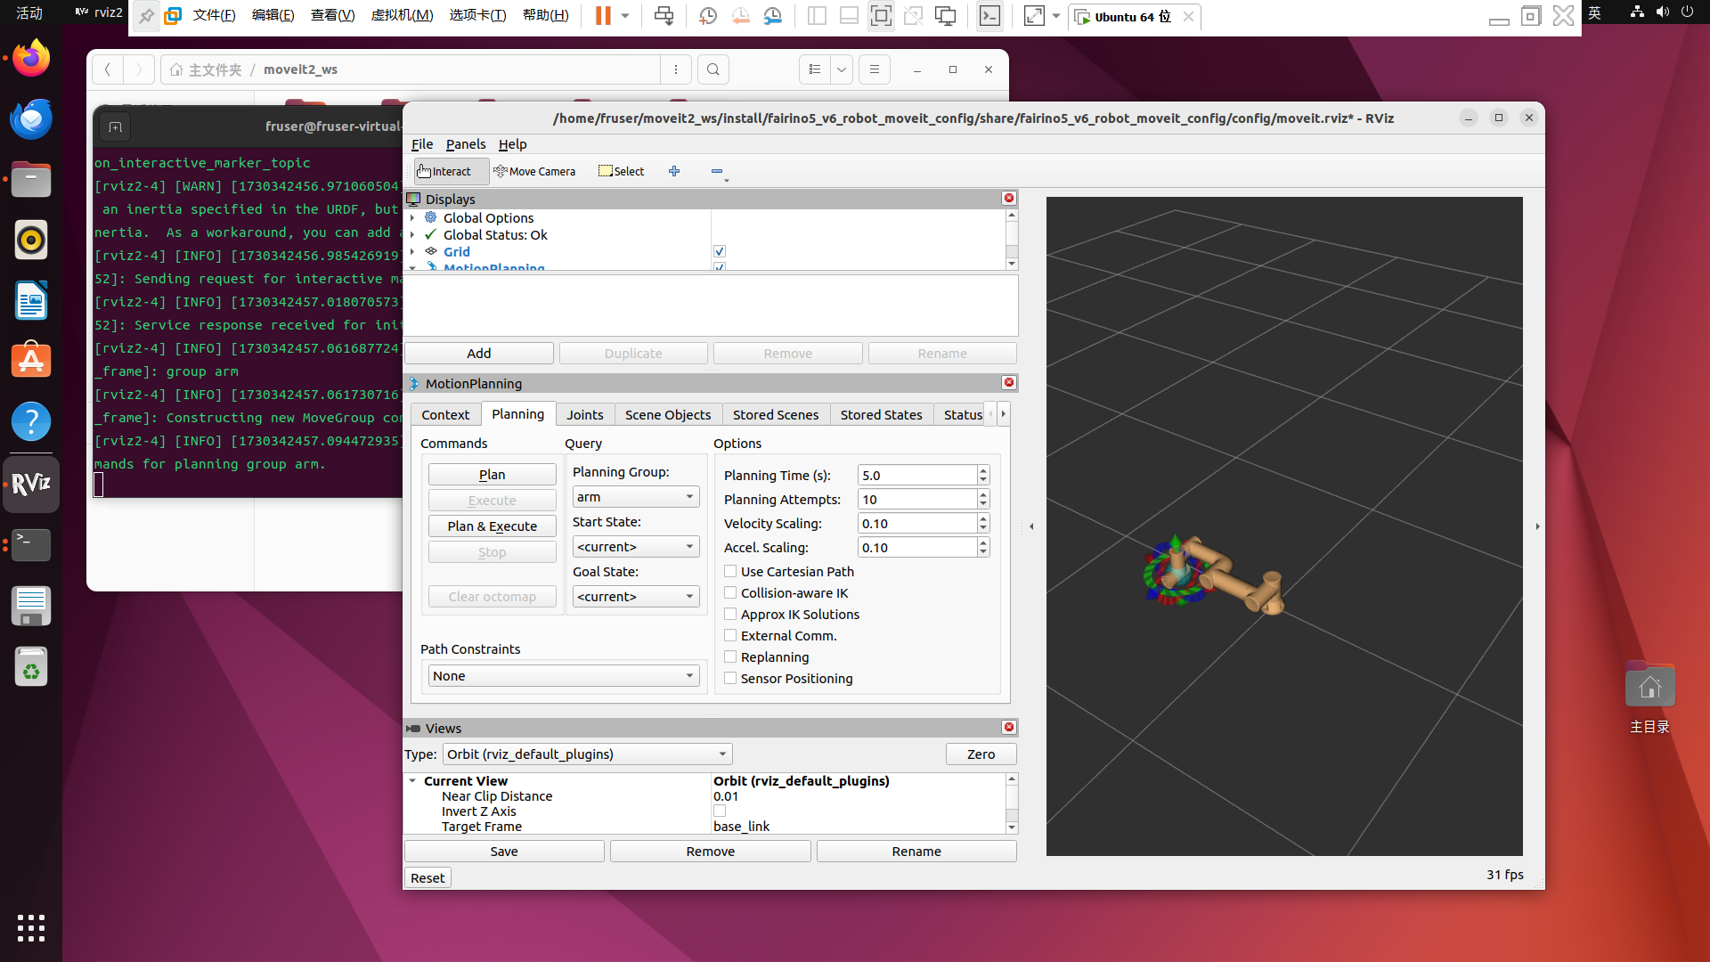Expand the Global Options tree item
Image resolution: width=1710 pixels, height=962 pixels.
[412, 218]
